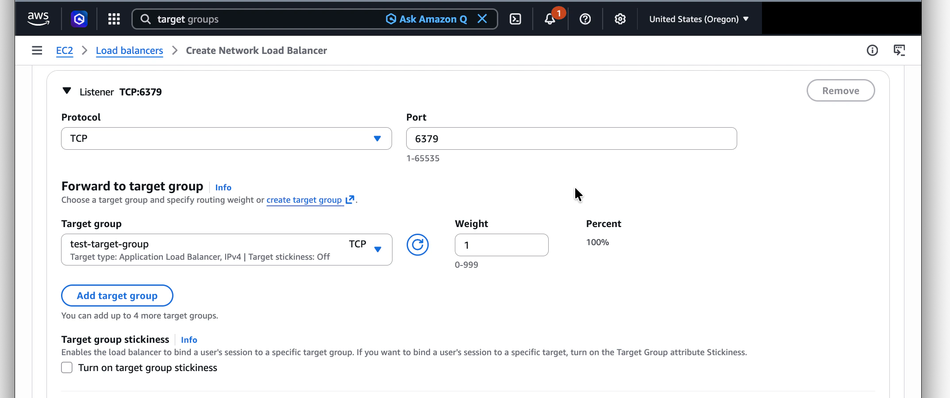Click the search magnifier icon
950x398 pixels.
pyautogui.click(x=145, y=19)
